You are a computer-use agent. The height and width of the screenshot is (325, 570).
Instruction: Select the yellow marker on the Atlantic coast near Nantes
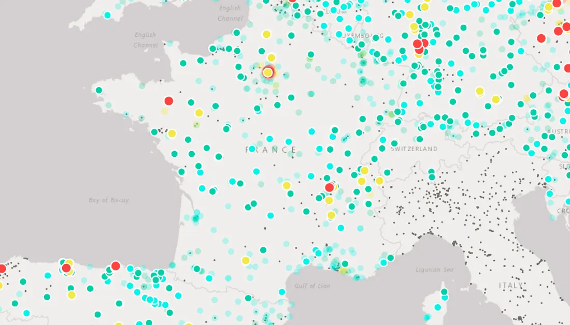point(172,134)
